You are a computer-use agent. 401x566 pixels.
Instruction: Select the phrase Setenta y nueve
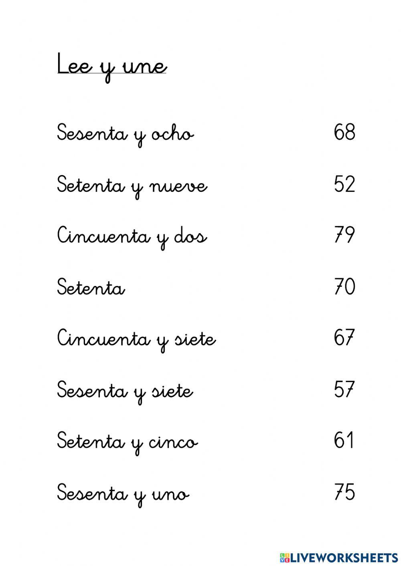[132, 185]
